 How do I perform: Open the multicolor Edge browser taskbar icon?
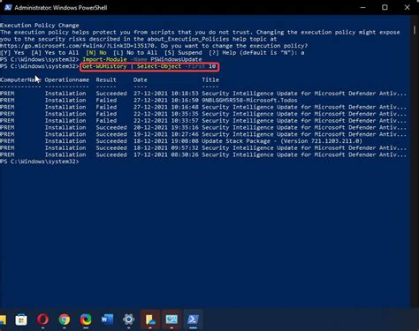pos(86,320)
